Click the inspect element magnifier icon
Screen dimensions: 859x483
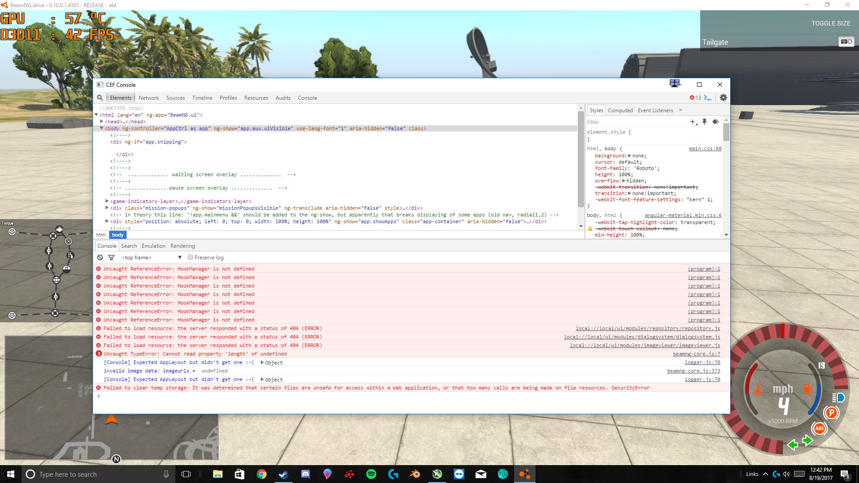tap(100, 97)
